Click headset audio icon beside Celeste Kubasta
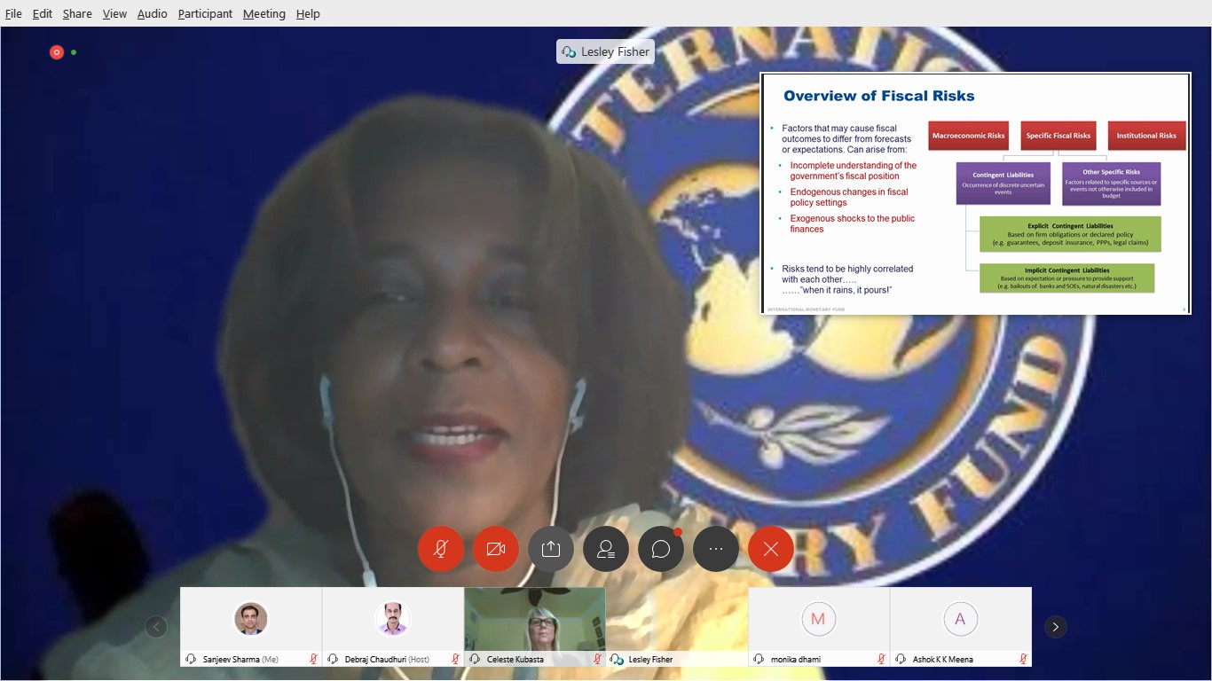The height and width of the screenshot is (681, 1212). point(475,659)
